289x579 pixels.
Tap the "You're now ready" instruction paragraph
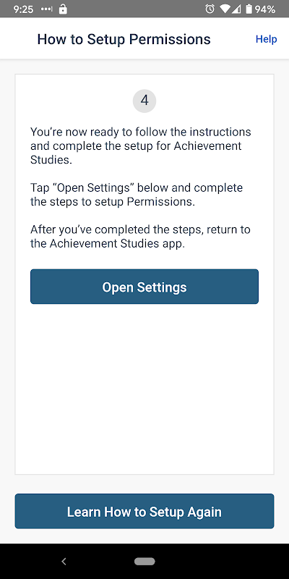pos(141,146)
